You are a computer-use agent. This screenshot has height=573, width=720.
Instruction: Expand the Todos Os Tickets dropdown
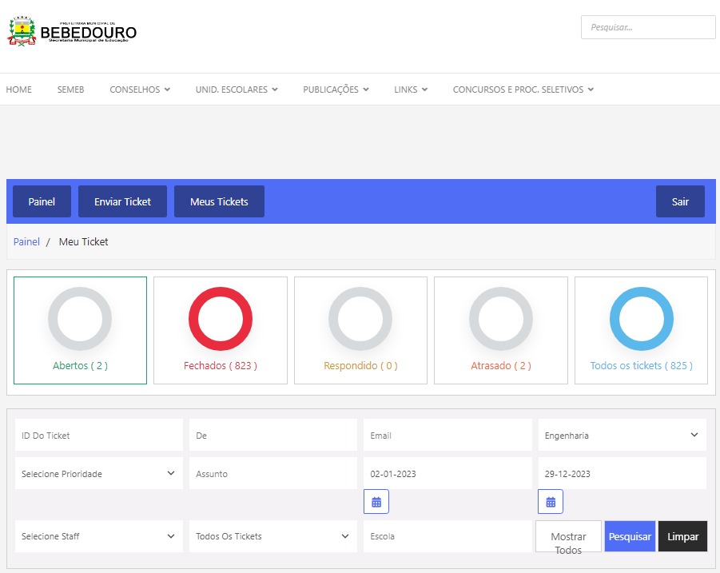(272, 536)
